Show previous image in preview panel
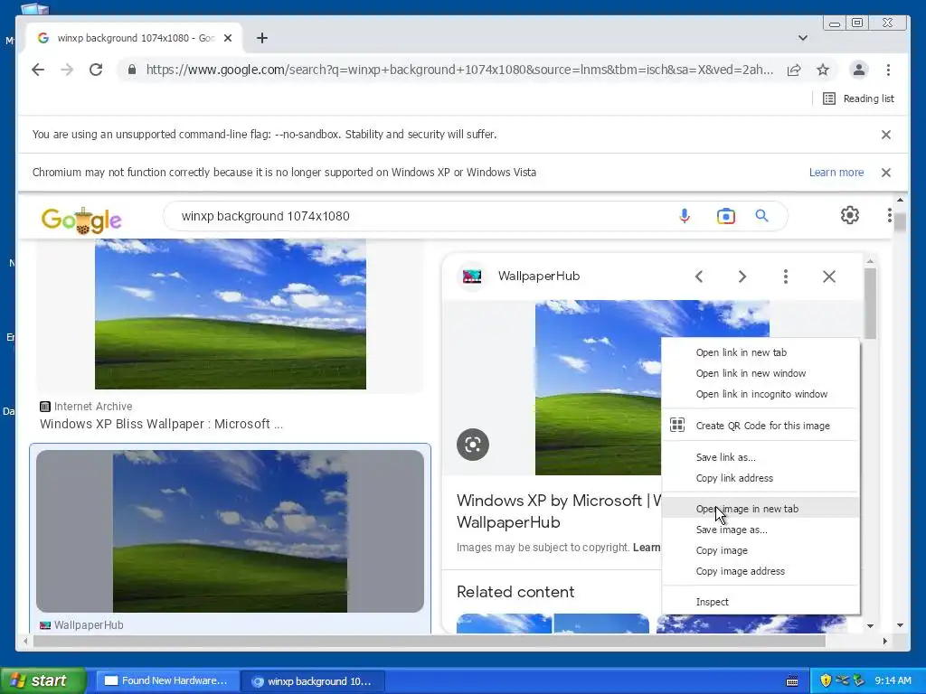 tap(699, 277)
